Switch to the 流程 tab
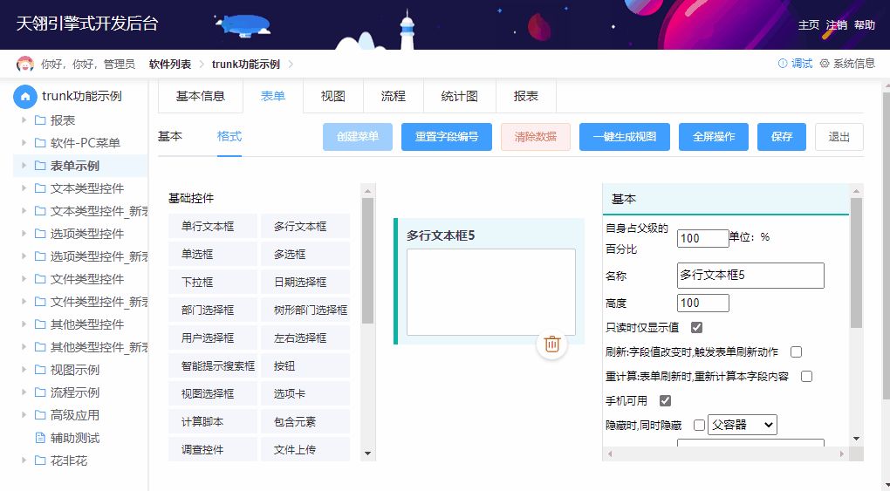Screen dimensions: 890x491 coord(394,97)
